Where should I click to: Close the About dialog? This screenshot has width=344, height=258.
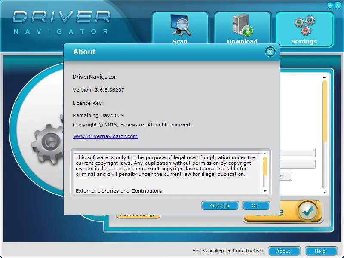click(270, 52)
